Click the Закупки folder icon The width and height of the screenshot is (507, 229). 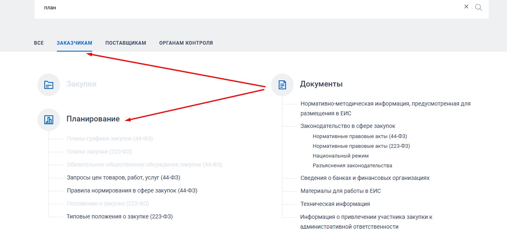click(x=49, y=84)
